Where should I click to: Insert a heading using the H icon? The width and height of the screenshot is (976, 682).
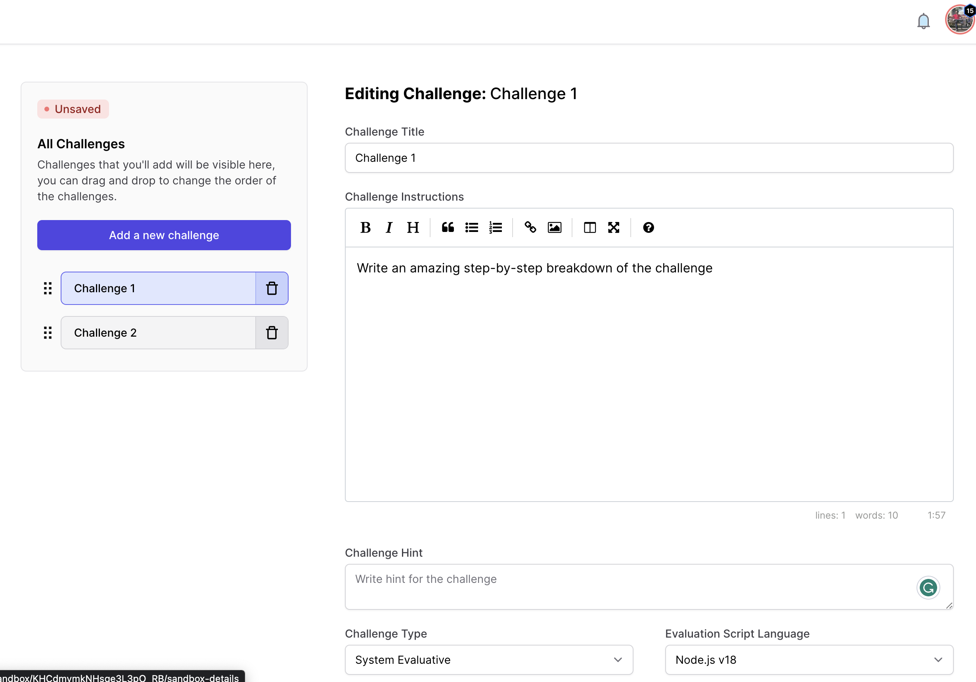[x=412, y=228]
